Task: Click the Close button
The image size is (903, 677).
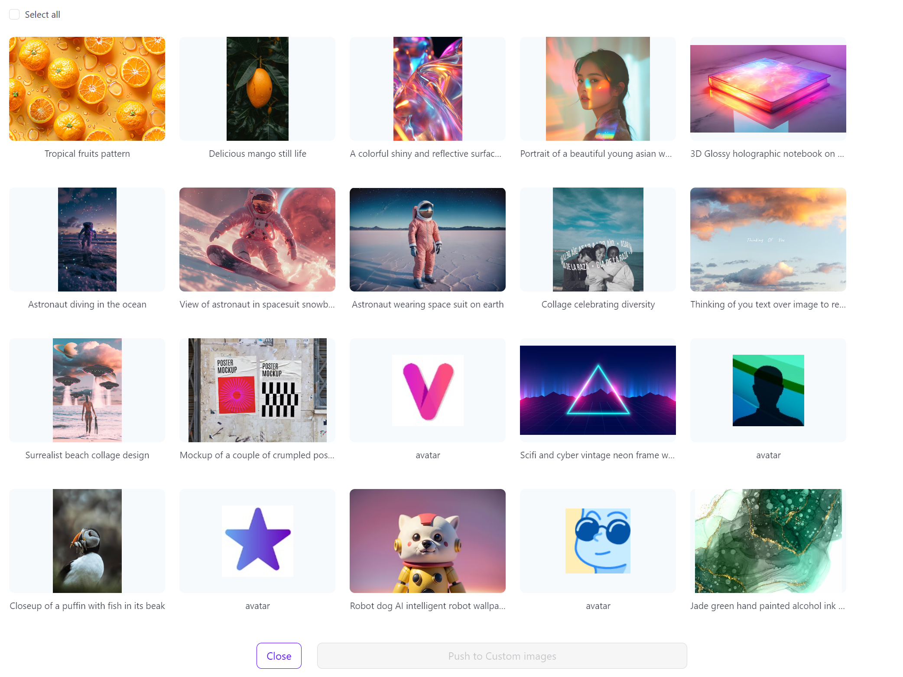Action: coord(279,656)
